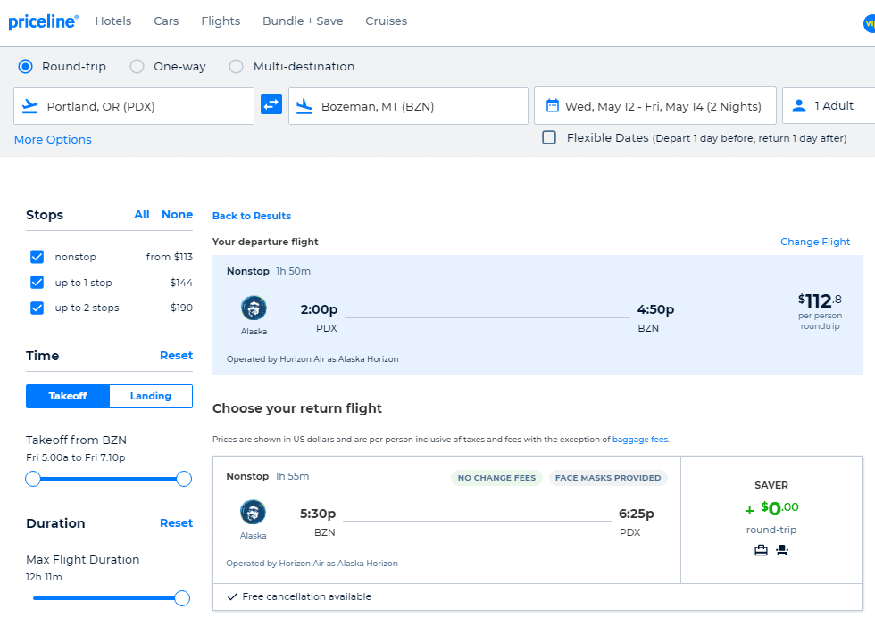
Task: Click the landing plane icon in destination field
Action: pyautogui.click(x=304, y=106)
